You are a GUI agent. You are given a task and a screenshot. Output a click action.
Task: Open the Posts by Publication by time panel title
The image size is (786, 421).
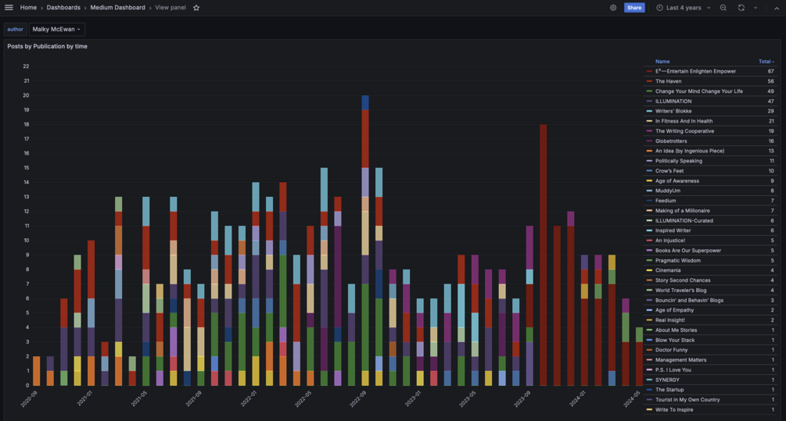point(47,46)
